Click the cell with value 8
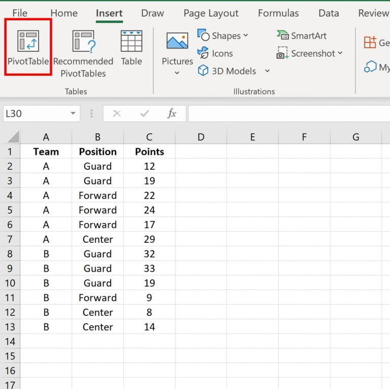The width and height of the screenshot is (390, 389). [x=149, y=312]
